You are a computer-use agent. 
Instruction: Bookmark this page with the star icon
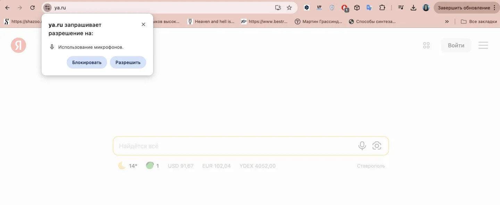click(289, 8)
